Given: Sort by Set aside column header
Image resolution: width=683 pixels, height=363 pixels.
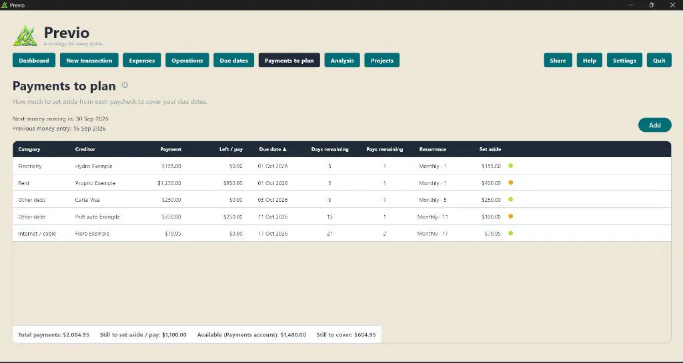Looking at the screenshot, I should tap(490, 149).
